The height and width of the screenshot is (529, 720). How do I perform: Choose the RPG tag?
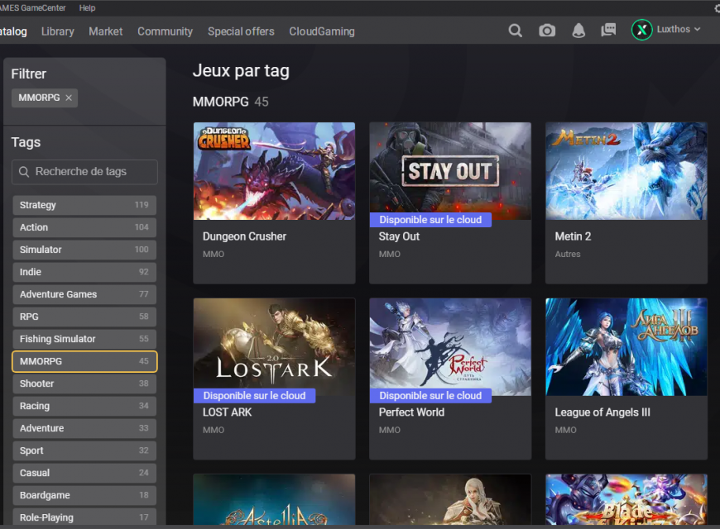pyautogui.click(x=84, y=317)
